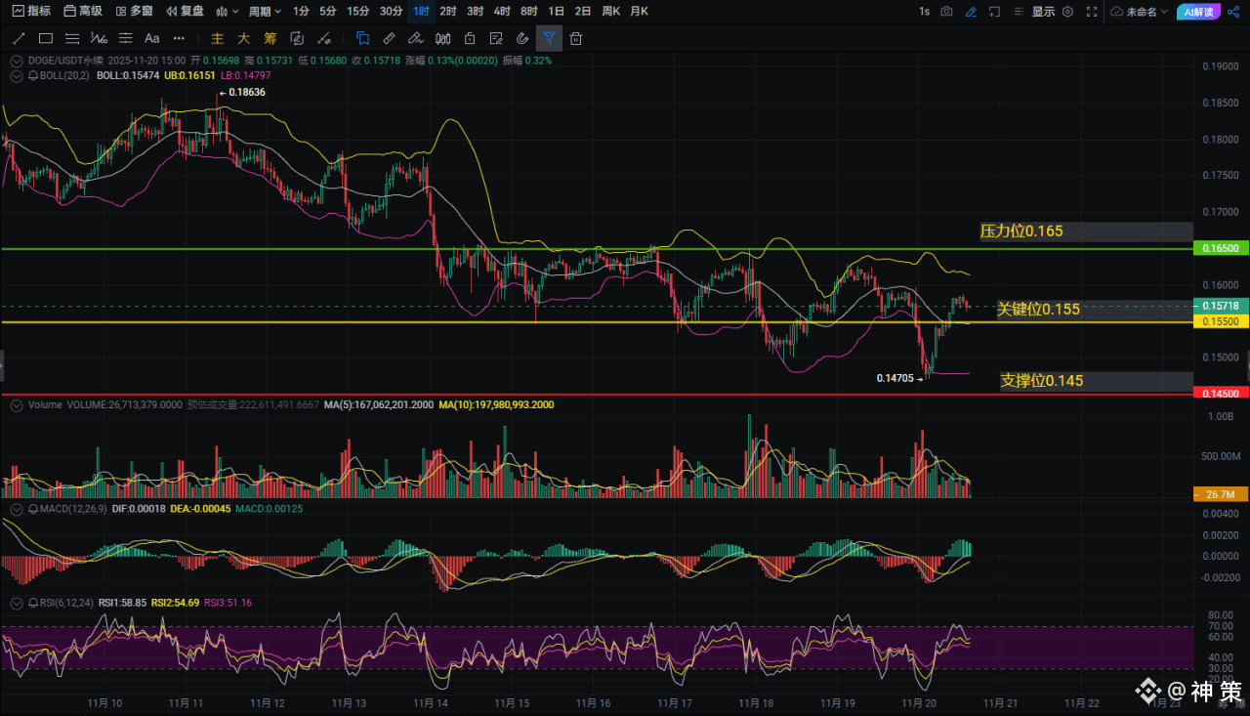Click the 0.16500 green price label on axis

click(1220, 250)
